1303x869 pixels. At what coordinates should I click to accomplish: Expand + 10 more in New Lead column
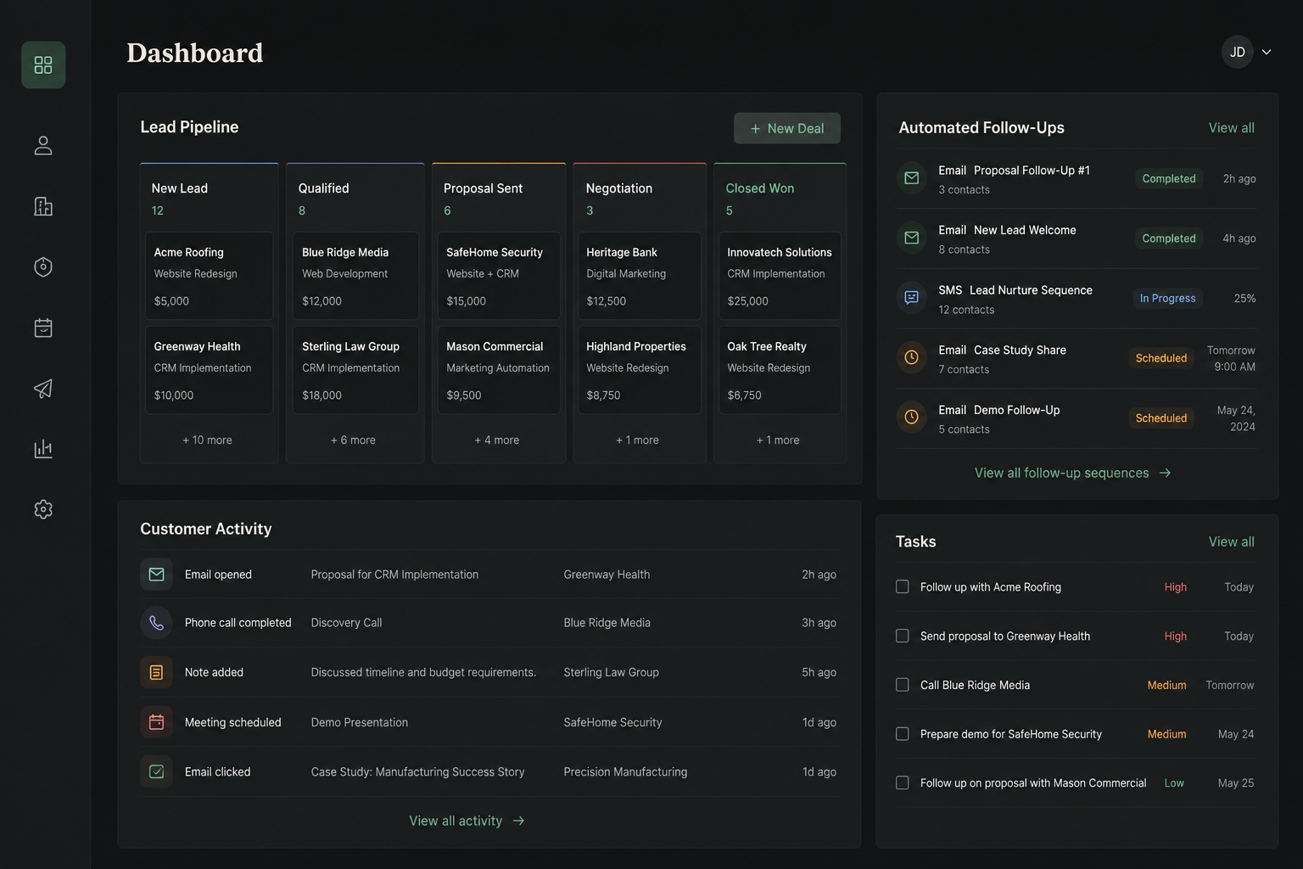click(x=207, y=440)
